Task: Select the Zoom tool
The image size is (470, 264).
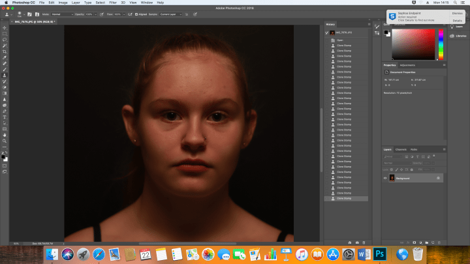Action: (x=5, y=141)
